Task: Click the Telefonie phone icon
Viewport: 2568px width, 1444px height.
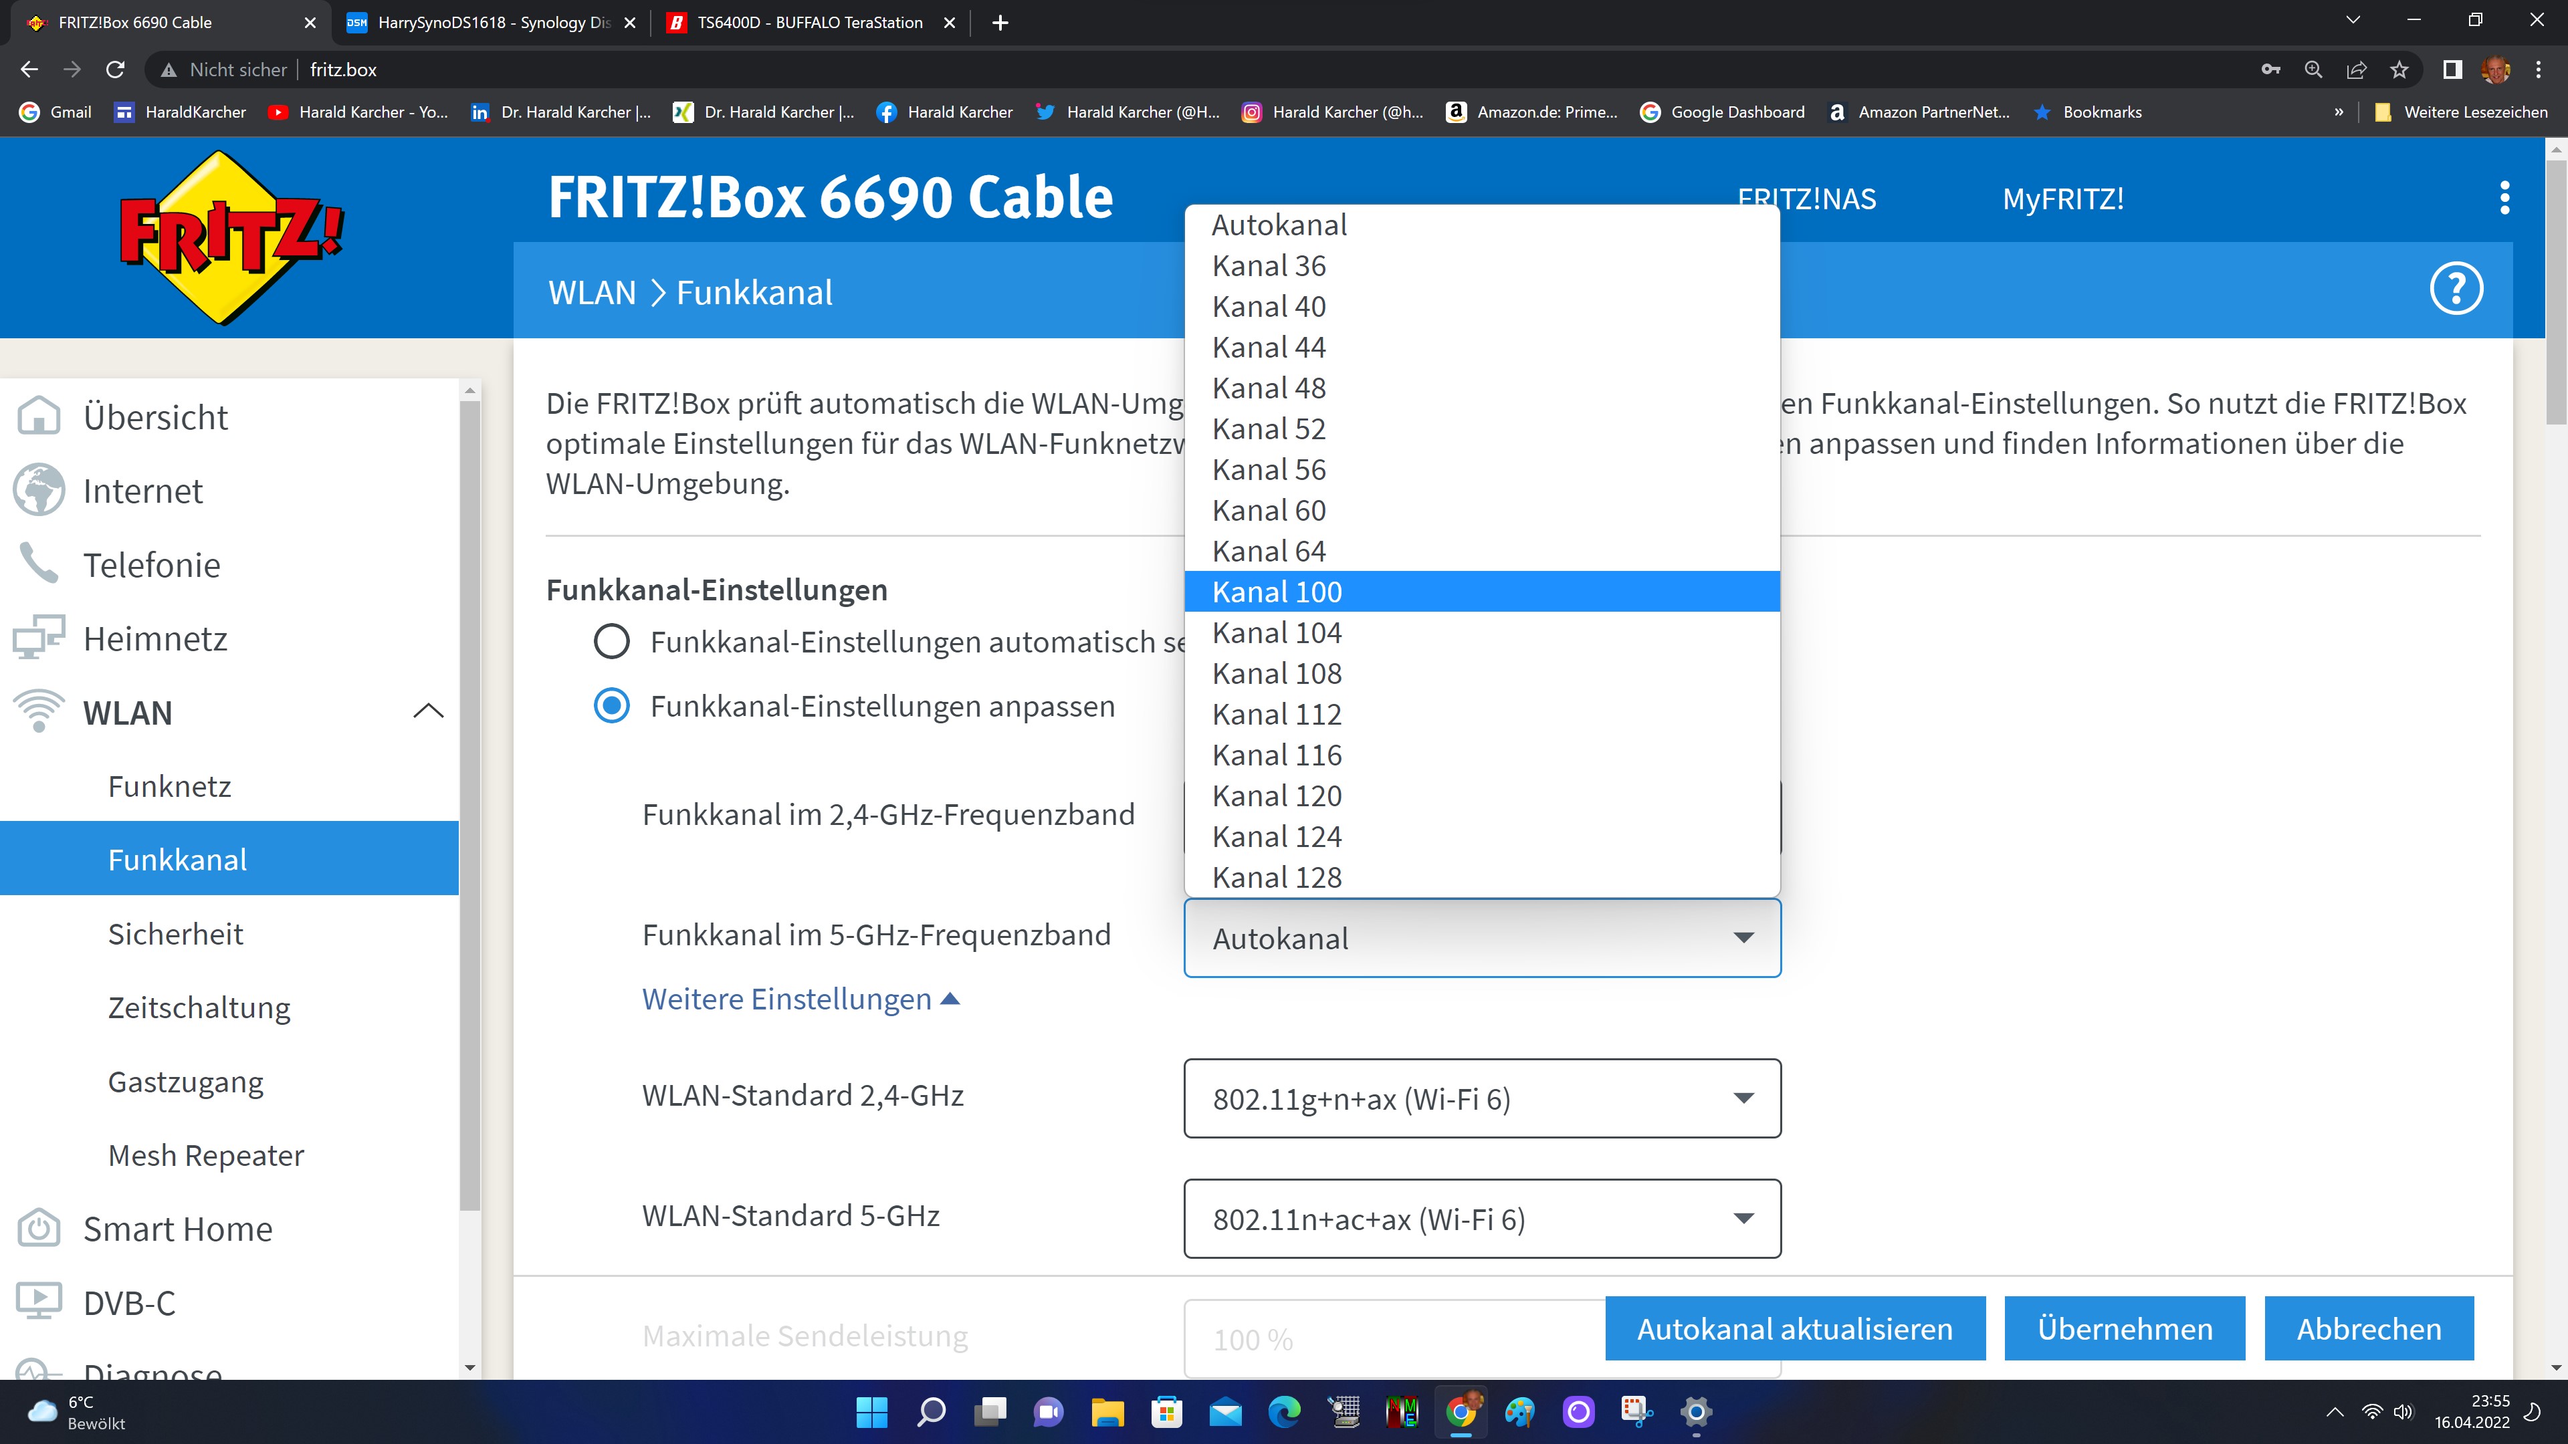Action: 40,564
